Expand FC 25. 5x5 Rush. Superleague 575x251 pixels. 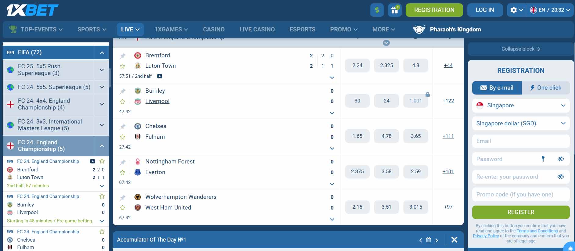coord(102,70)
